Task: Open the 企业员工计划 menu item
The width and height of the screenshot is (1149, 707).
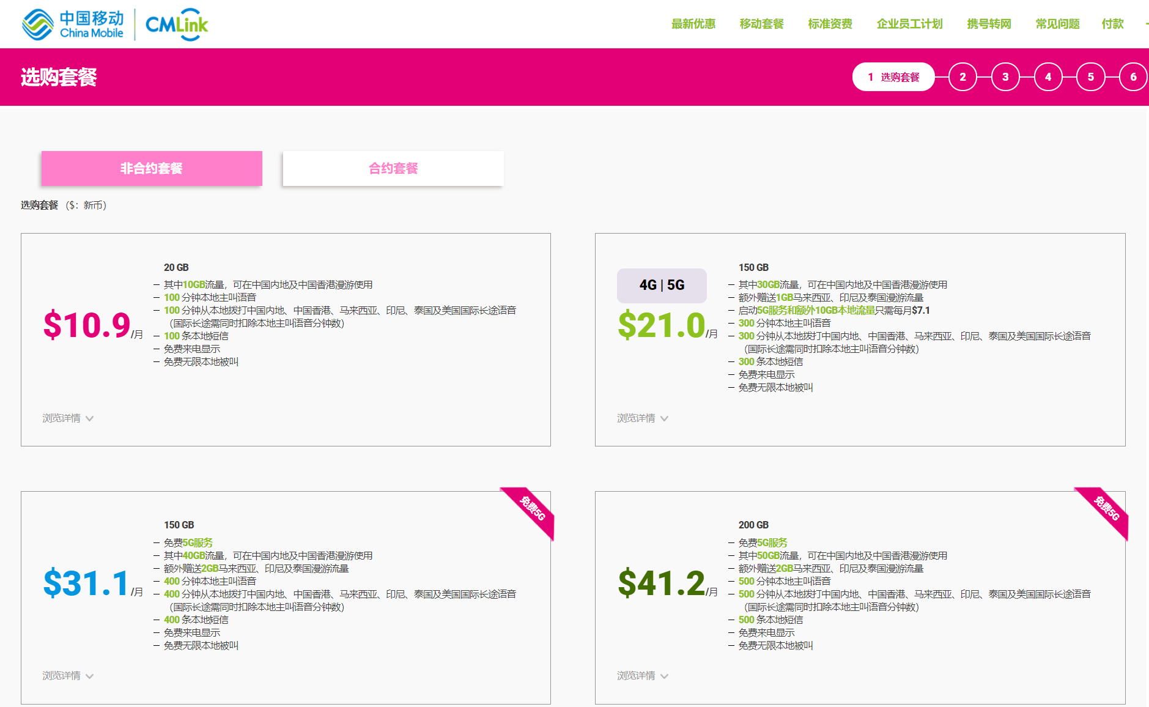Action: 910,24
